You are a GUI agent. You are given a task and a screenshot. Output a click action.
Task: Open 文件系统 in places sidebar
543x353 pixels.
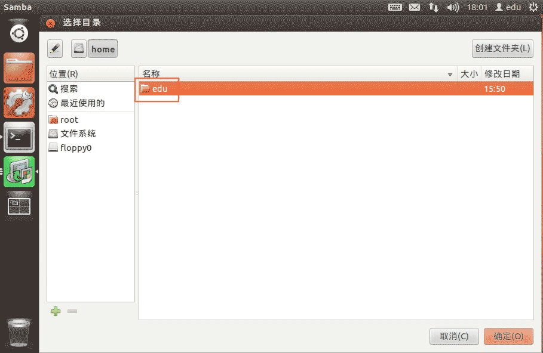pos(78,134)
